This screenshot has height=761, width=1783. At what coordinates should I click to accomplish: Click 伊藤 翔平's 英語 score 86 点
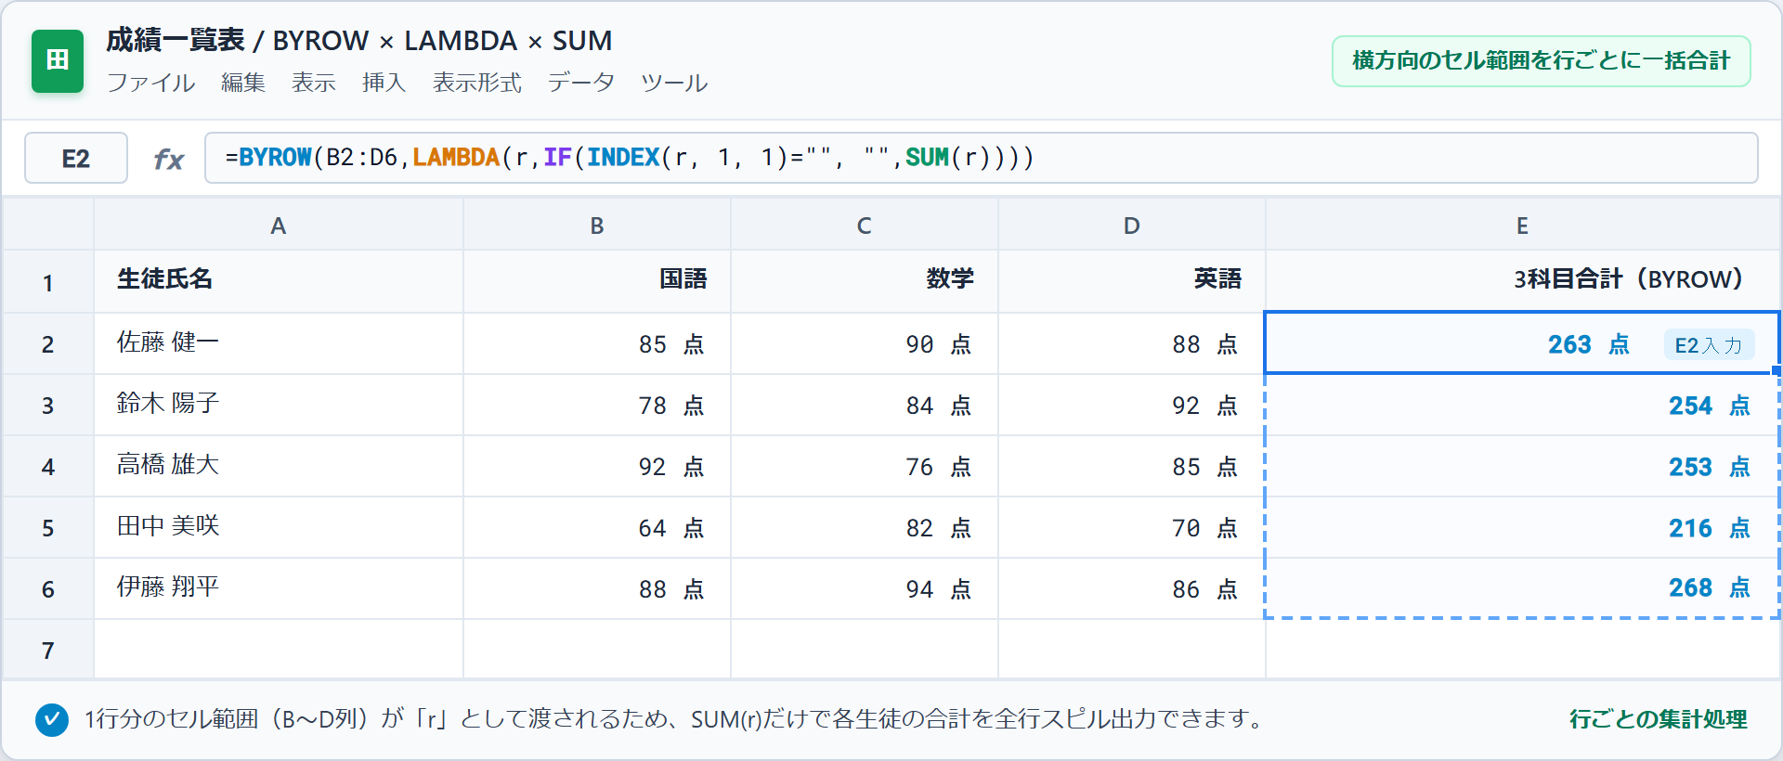[1132, 588]
